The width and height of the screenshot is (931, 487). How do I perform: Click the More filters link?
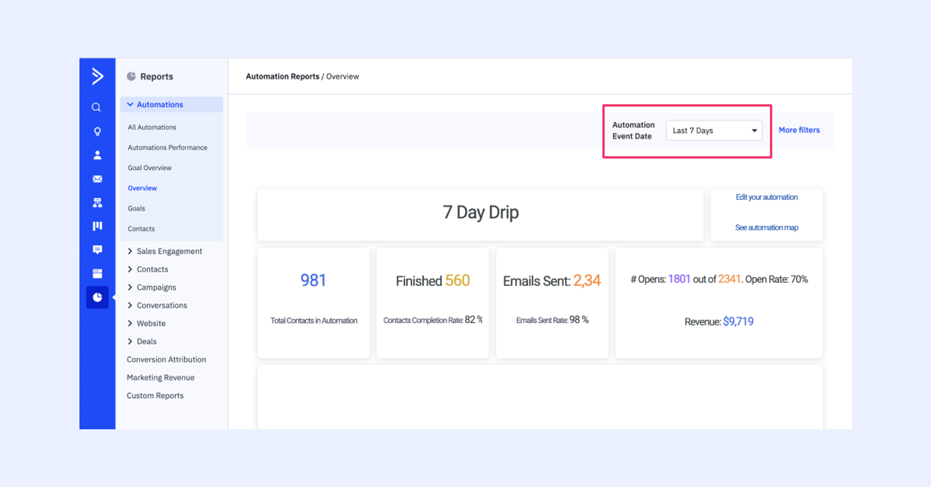799,130
